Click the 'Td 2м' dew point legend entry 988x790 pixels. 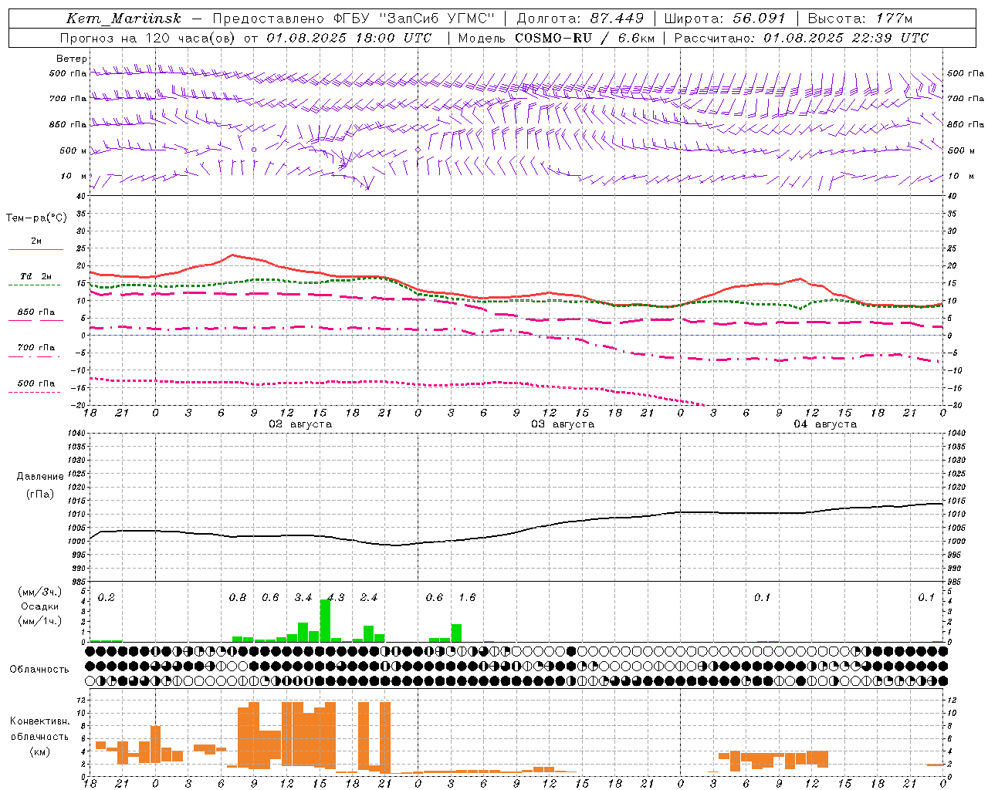[x=36, y=276]
